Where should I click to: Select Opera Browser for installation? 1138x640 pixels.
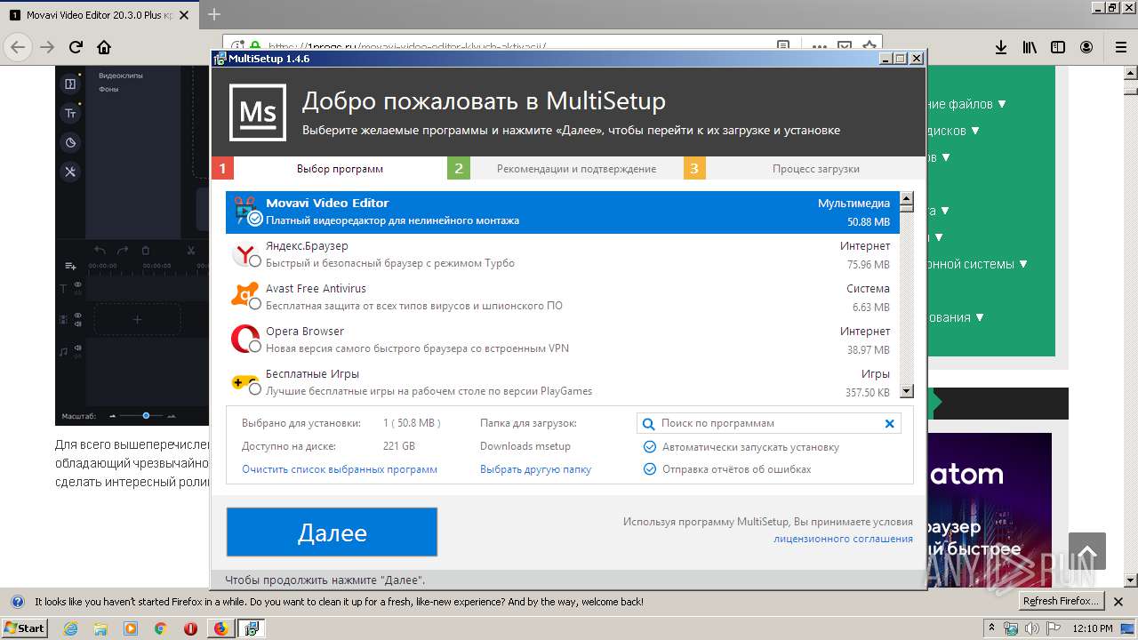pyautogui.click(x=255, y=347)
